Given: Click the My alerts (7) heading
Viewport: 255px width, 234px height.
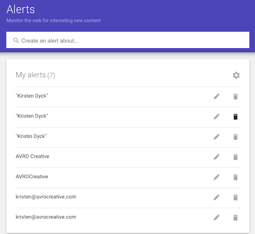Looking at the screenshot, I should pyautogui.click(x=35, y=75).
